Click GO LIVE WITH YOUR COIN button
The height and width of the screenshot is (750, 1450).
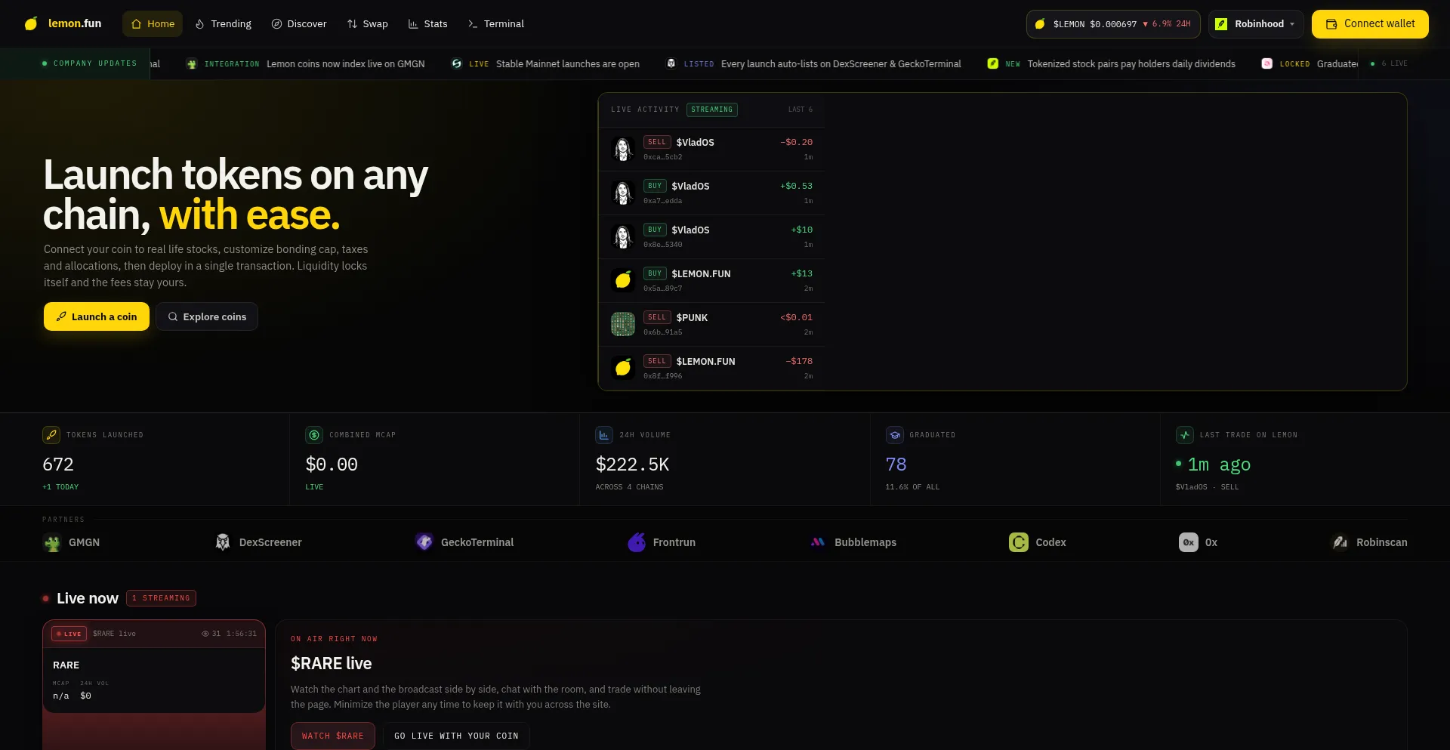coord(456,736)
